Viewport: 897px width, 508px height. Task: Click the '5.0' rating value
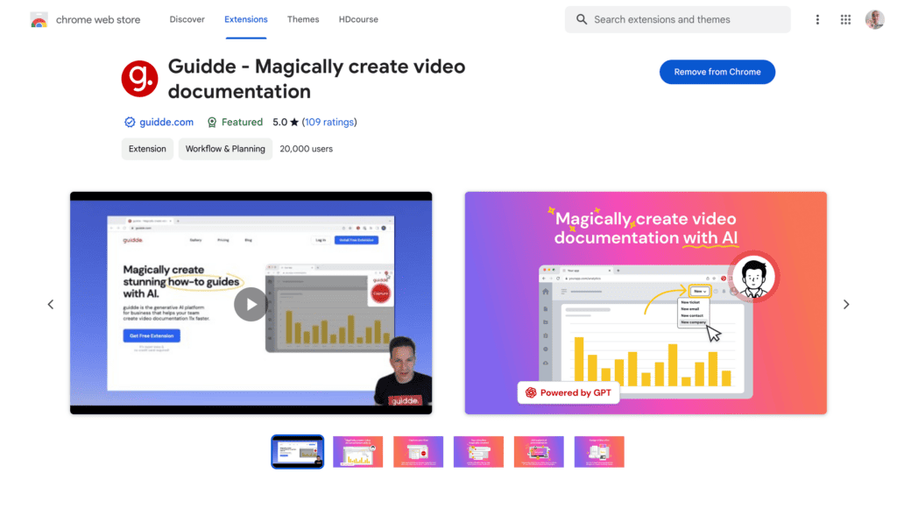pos(279,122)
